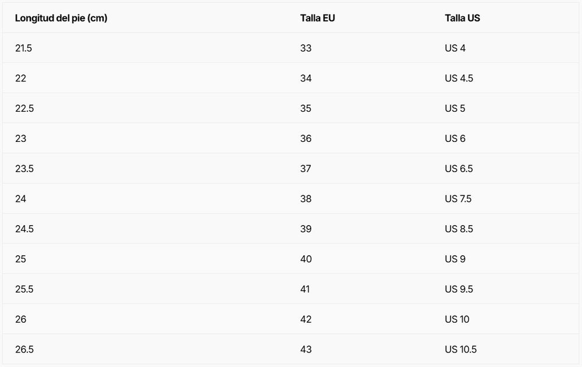This screenshot has width=582, height=367.
Task: Select the 'US 4.5' size cell
Action: click(459, 79)
